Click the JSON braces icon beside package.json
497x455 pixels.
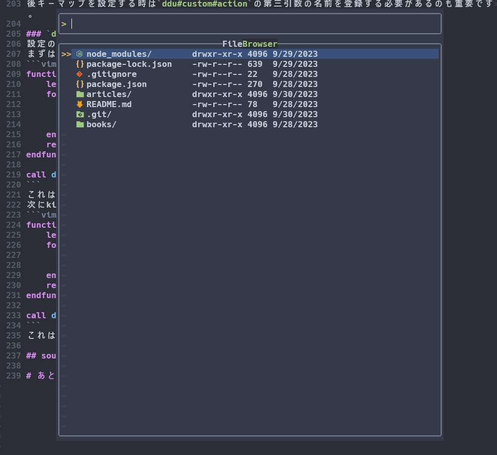point(80,84)
